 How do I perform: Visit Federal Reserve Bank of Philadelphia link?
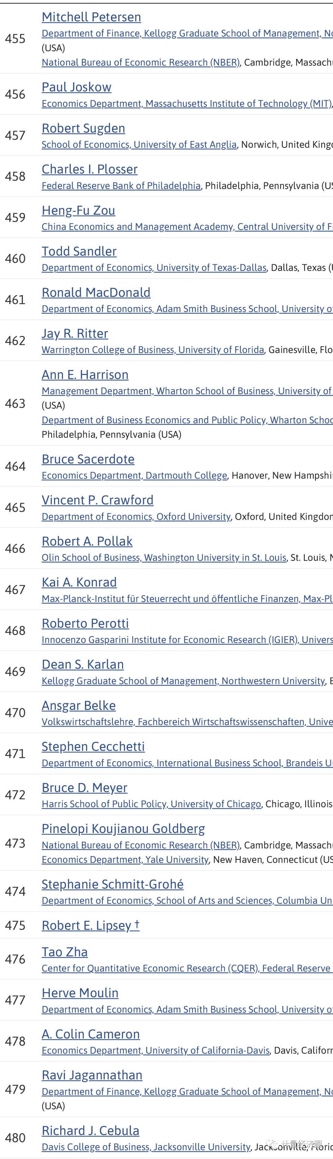[121, 186]
